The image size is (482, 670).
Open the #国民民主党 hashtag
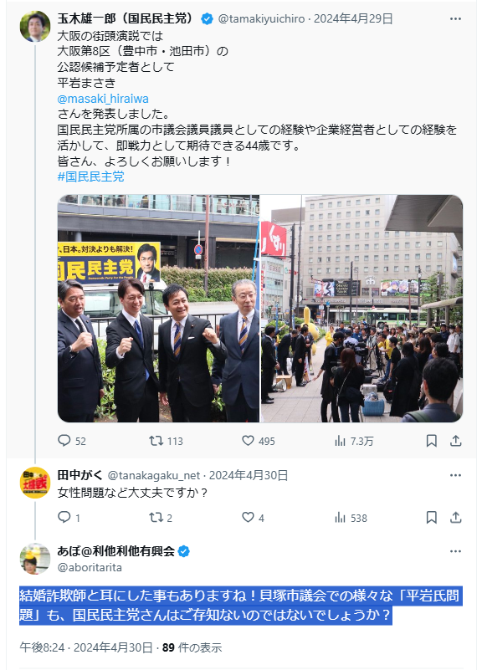pyautogui.click(x=91, y=176)
